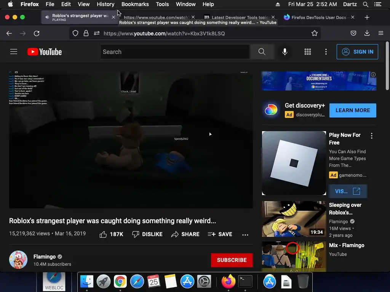Open the Roblox logo ad thumbnail
The image size is (390, 292).
294,163
